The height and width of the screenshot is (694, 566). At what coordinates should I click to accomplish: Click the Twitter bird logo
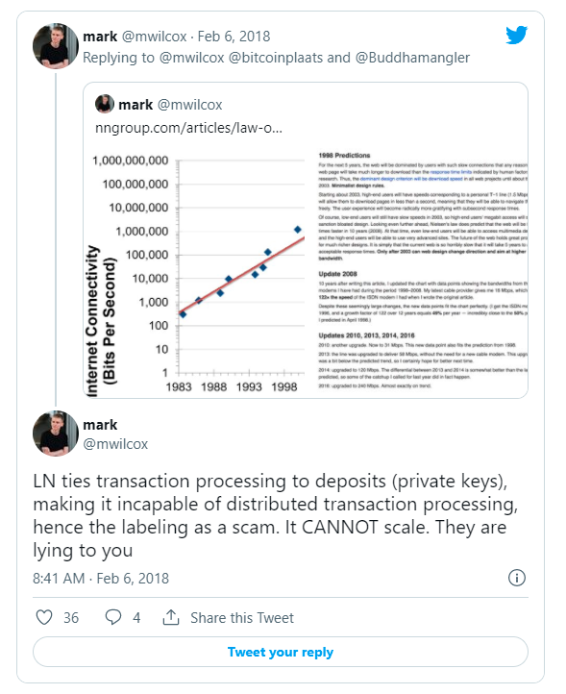pyautogui.click(x=516, y=35)
